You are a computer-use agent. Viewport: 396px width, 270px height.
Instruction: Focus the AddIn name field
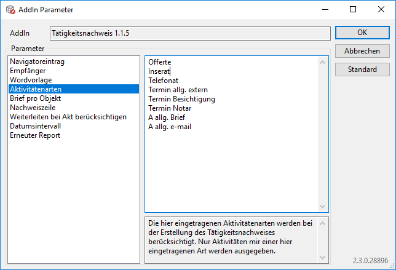click(x=190, y=33)
